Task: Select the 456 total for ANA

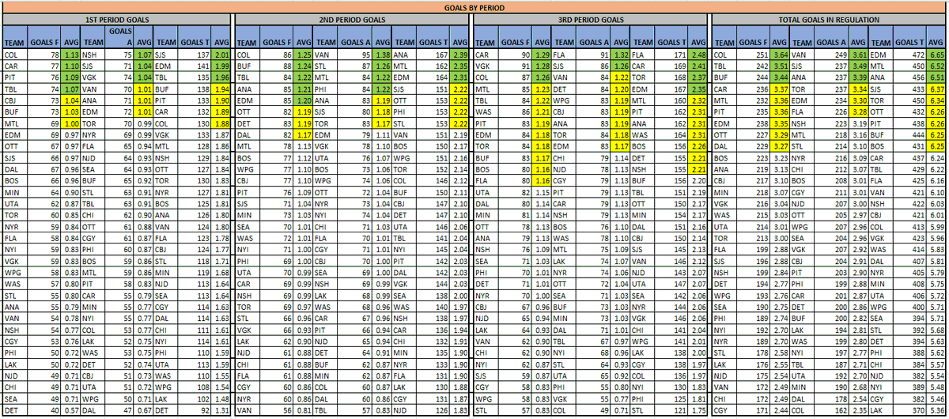Action: point(910,76)
